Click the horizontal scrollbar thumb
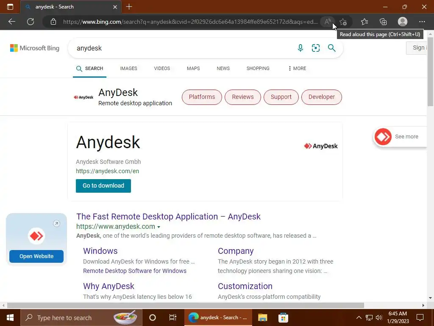The width and height of the screenshot is (434, 326). click(x=186, y=305)
